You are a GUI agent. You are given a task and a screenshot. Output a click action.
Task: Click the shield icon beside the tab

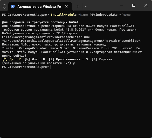pos(5,6)
